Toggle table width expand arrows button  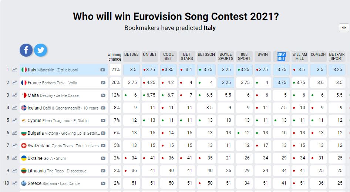344,28
